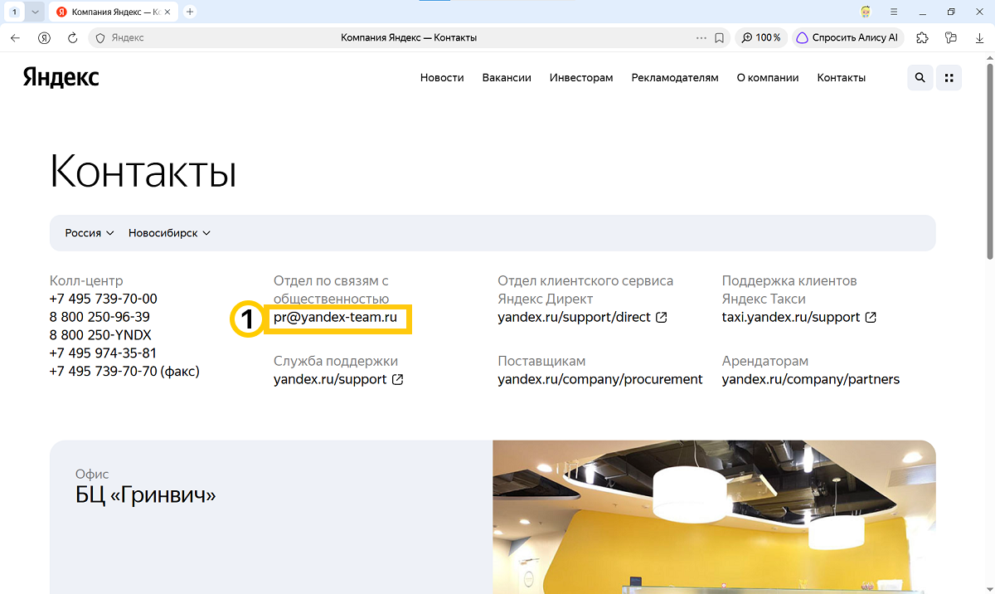This screenshot has height=594, width=995.
Task: Open the Инвесторам menu item
Action: 581,77
